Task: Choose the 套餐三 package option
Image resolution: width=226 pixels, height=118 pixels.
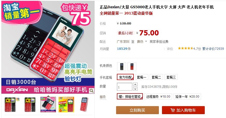Action: [x=171, y=77]
